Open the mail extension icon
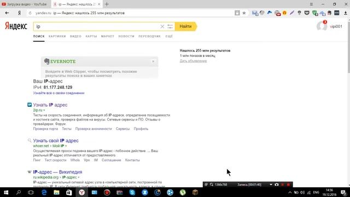 255,13
